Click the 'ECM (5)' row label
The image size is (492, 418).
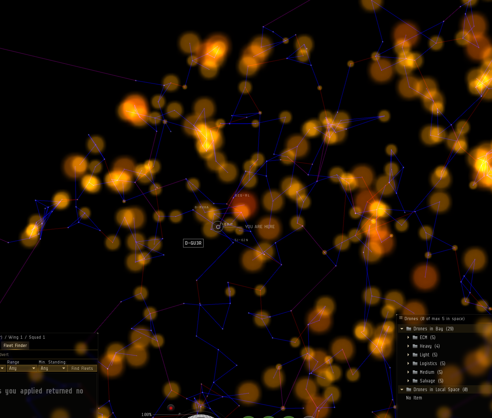pyautogui.click(x=428, y=337)
